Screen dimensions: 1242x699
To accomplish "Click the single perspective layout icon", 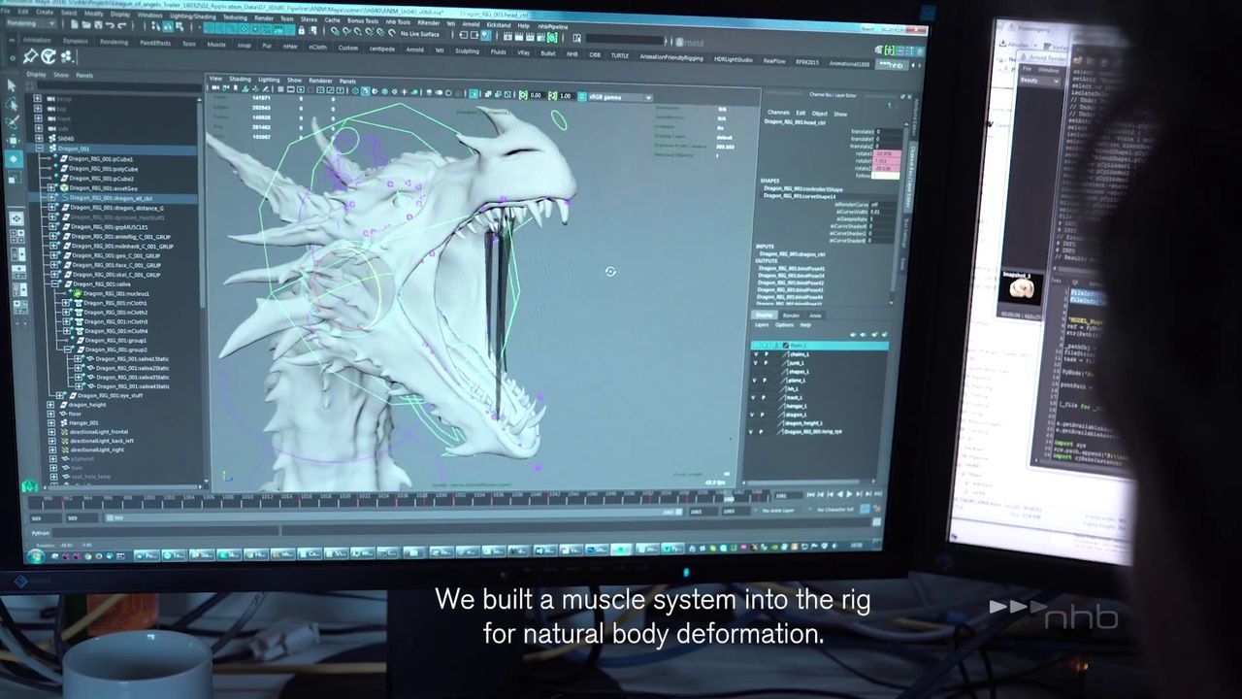I will point(16,218).
